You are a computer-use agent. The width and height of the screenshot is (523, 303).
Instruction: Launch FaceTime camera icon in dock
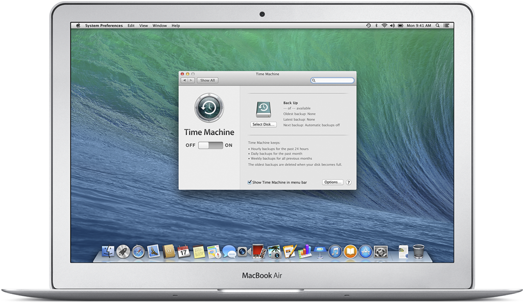tap(244, 252)
